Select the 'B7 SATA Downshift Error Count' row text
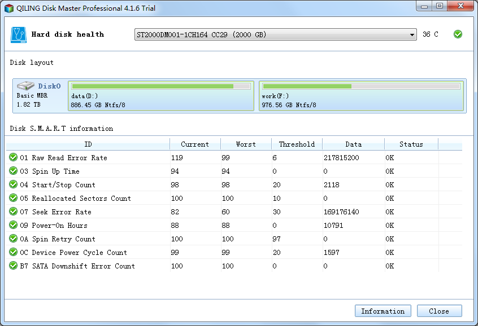 coord(77,266)
